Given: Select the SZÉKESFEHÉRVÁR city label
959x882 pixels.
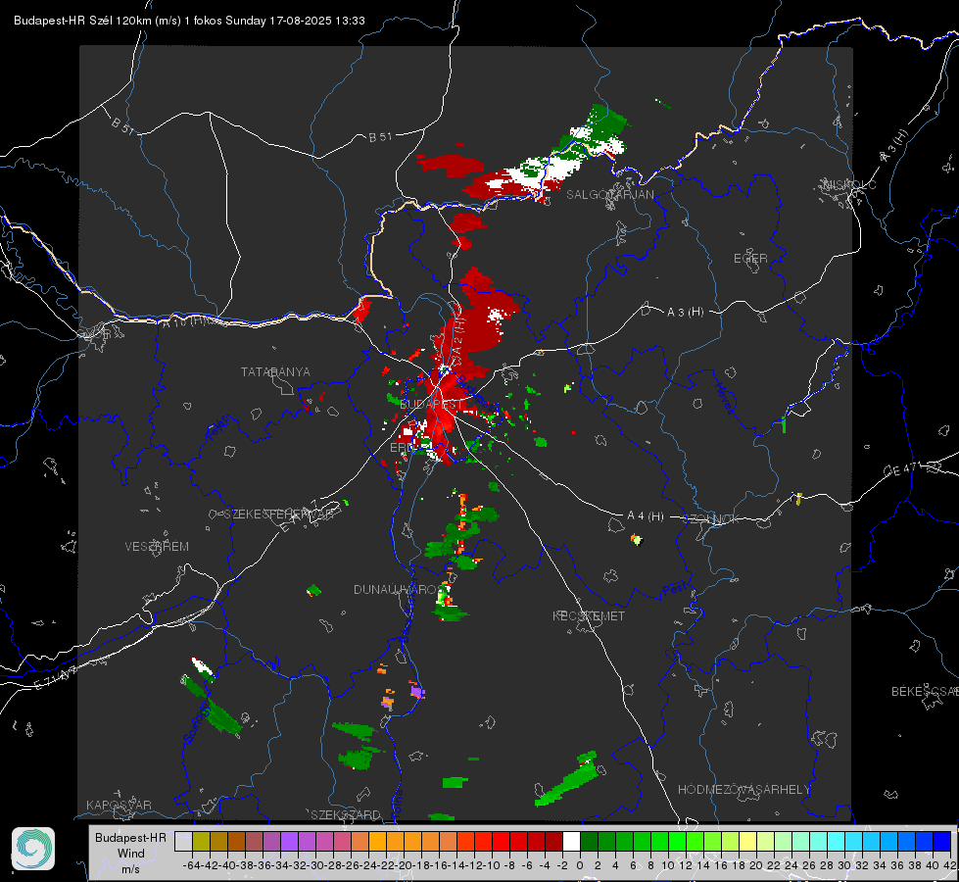Looking at the screenshot, I should [278, 514].
